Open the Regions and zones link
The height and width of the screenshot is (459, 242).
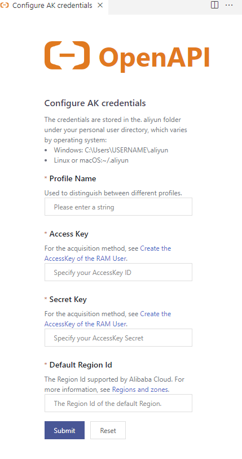click(140, 390)
